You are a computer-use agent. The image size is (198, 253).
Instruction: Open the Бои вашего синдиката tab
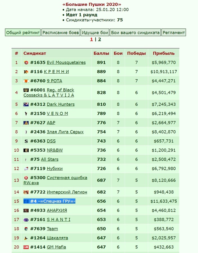135,32
